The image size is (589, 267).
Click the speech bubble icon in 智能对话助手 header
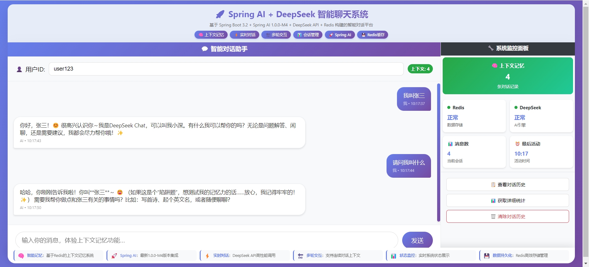pos(205,49)
